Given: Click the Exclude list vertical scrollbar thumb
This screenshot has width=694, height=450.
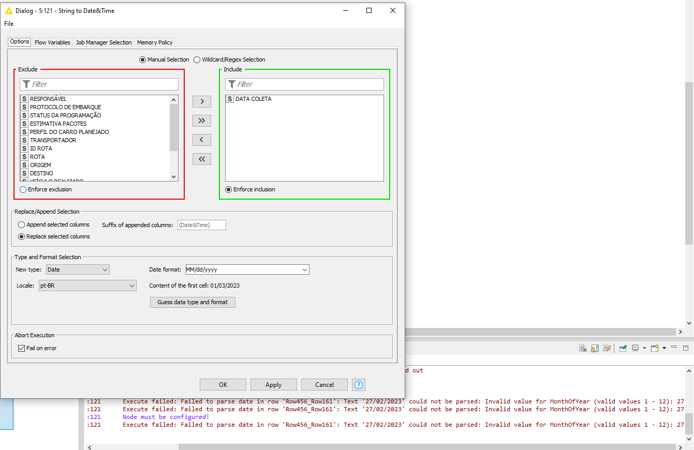Looking at the screenshot, I should pos(173,127).
